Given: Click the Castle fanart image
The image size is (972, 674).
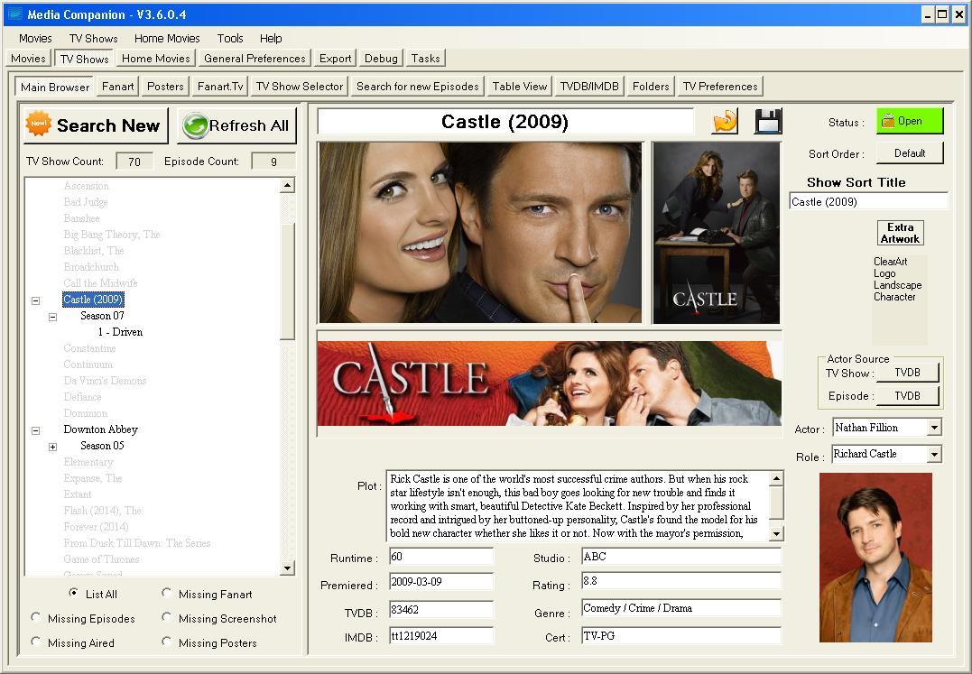Looking at the screenshot, I should pyautogui.click(x=480, y=232).
